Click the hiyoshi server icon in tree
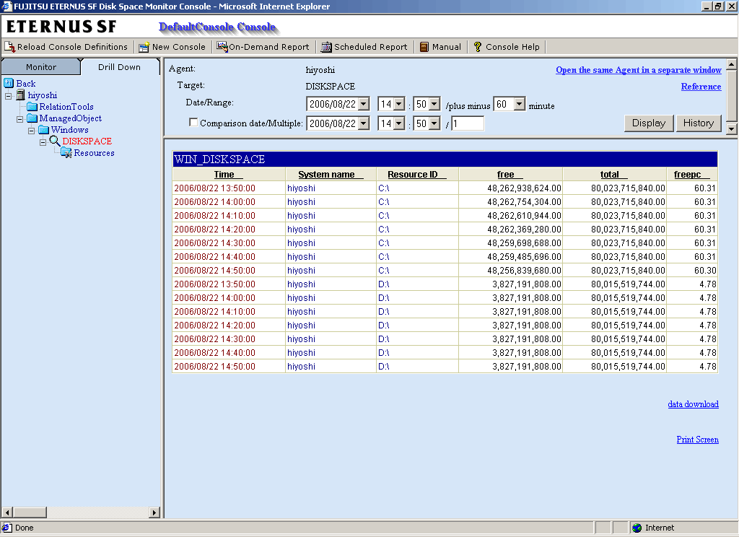 tap(21, 95)
